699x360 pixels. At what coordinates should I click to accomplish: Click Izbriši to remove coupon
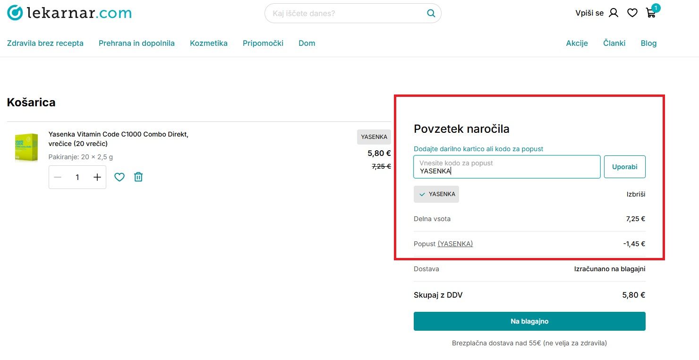coord(636,194)
